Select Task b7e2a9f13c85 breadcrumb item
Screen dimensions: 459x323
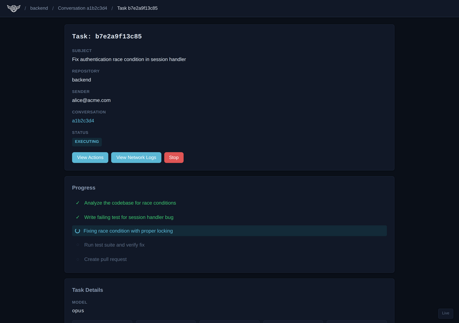tap(137, 8)
